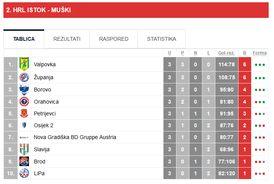Open the Valpovka team name link
Screen dimensions: 274x184
(x=45, y=64)
